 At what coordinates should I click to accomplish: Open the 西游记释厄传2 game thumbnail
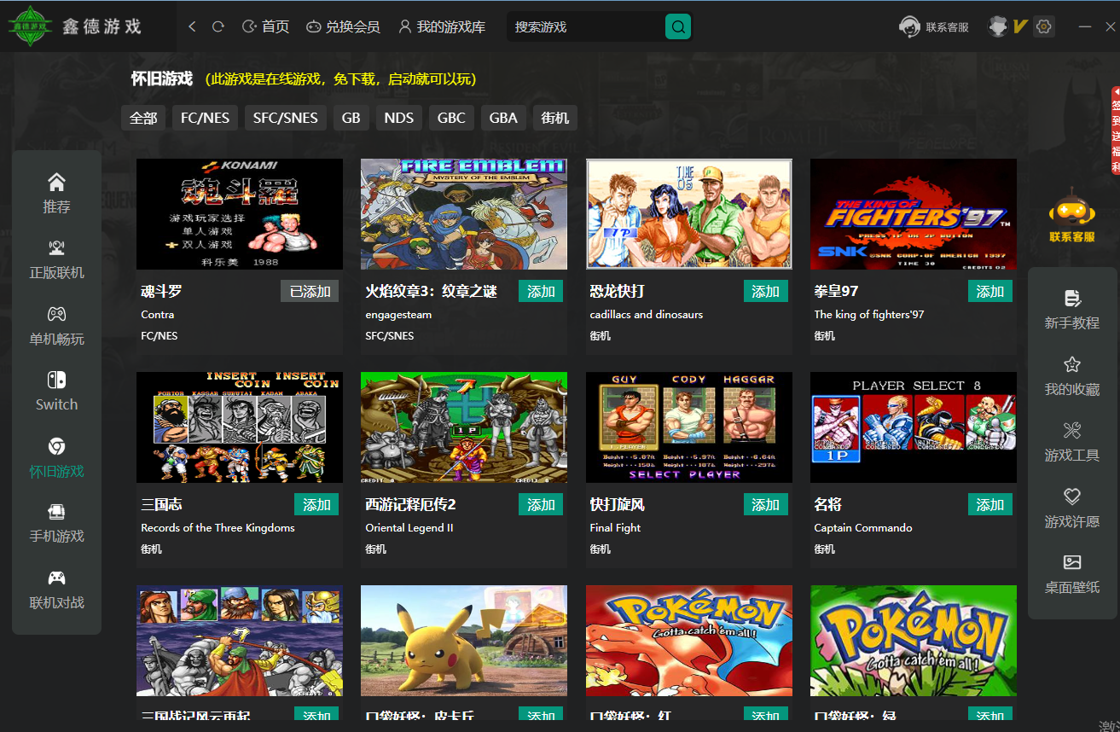[464, 427]
